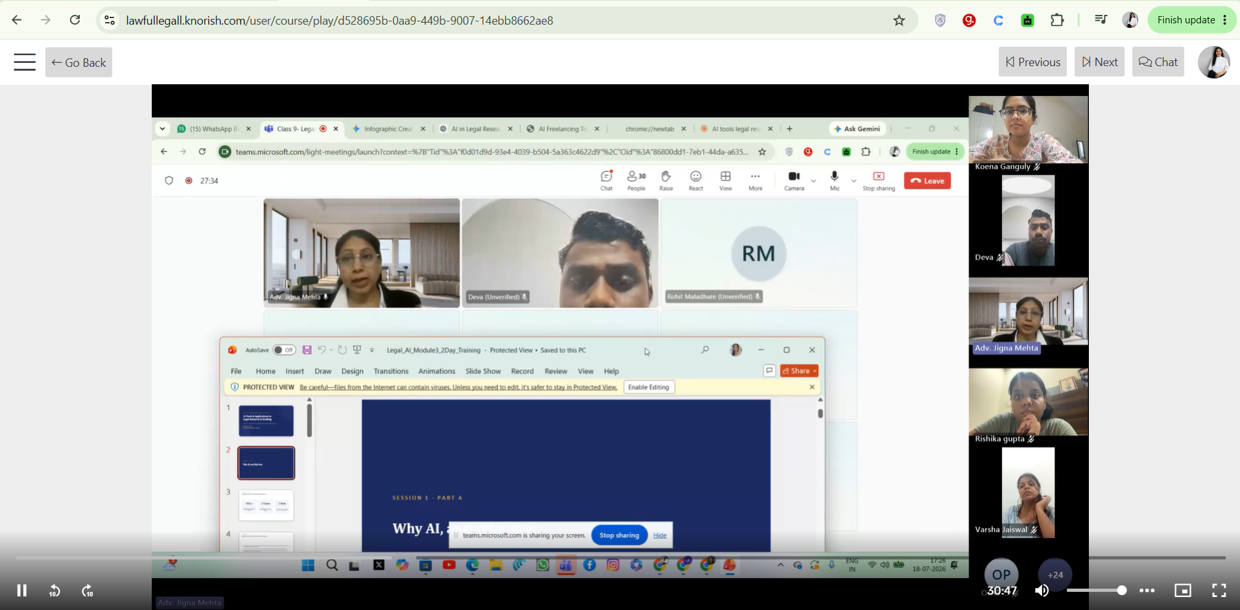Open View layout in the Teams toolbar
This screenshot has height=610, width=1240.
pos(726,180)
